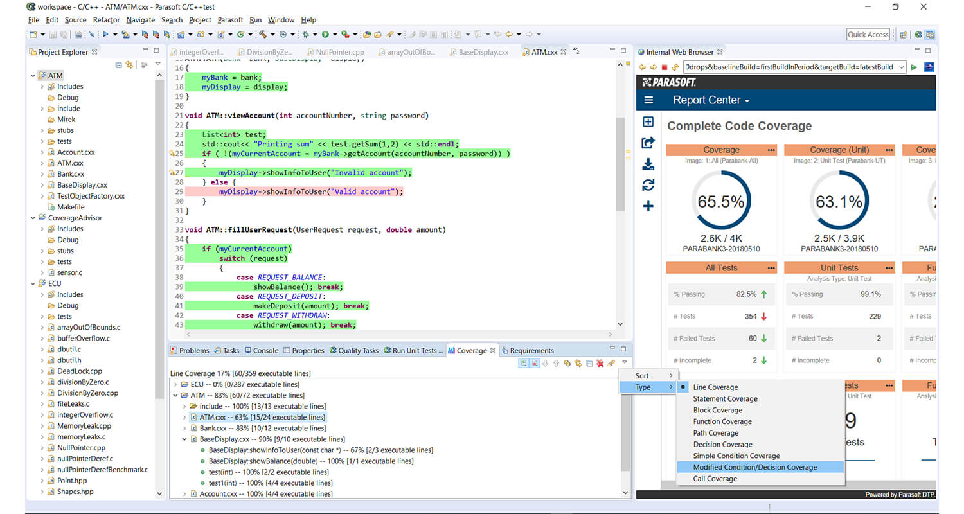
Task: Open the Refactor menu
Action: pos(106,20)
